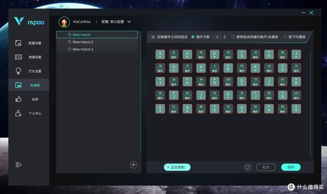Collapse the sidebar via the bottom-left icon
Screen dimensions: 327x194
click(x=19, y=164)
